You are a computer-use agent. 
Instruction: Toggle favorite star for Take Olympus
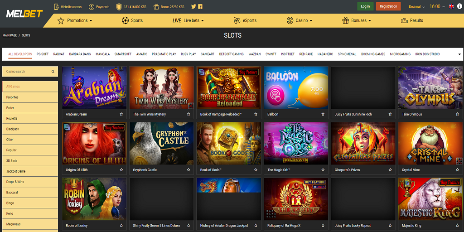[457, 114]
